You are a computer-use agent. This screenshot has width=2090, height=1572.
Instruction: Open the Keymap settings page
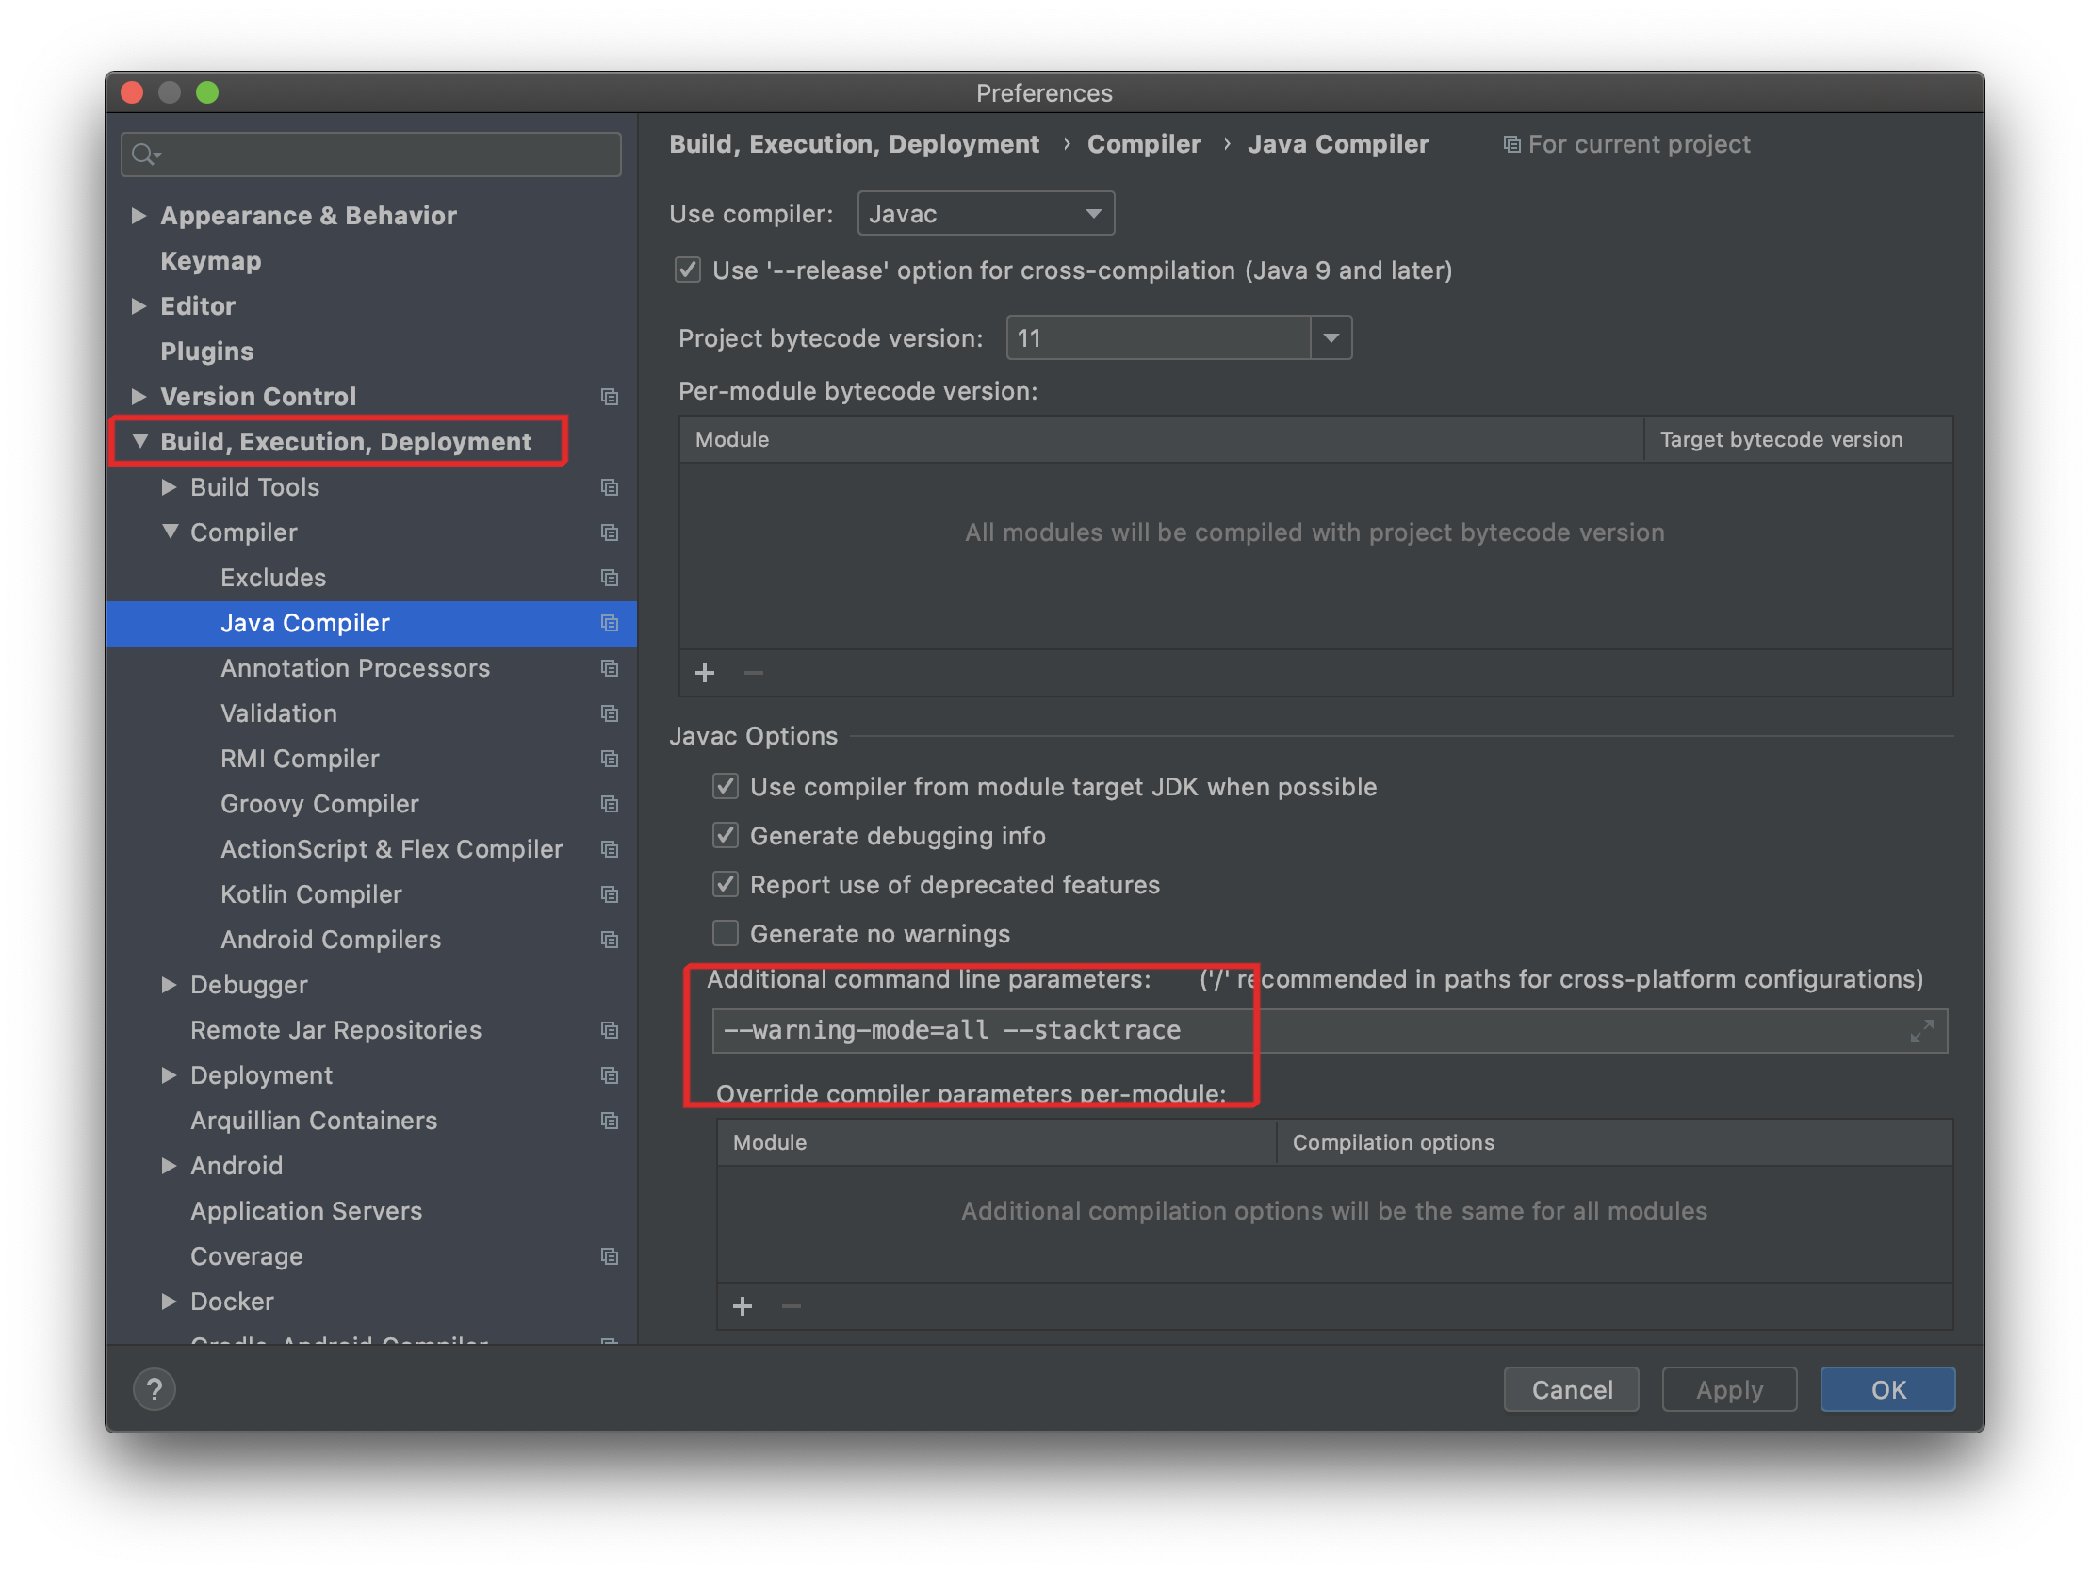[211, 261]
